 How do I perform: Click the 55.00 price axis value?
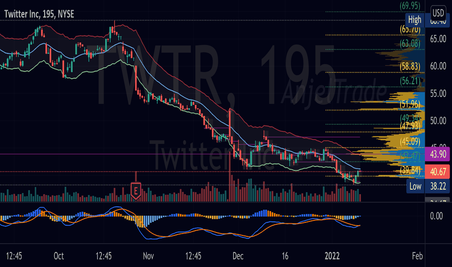pos(438,94)
